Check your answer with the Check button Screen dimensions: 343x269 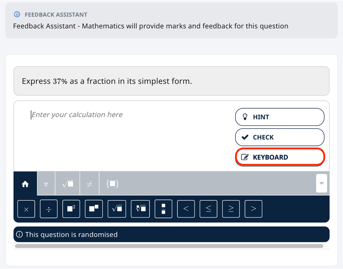(279, 137)
